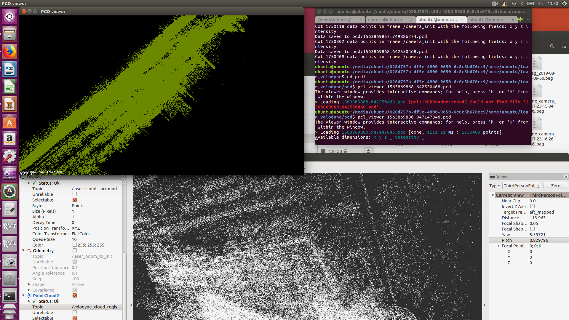The width and height of the screenshot is (569, 320).
Task: Switch to the /media/ubuntu/ terminal tab
Action: click(337, 20)
